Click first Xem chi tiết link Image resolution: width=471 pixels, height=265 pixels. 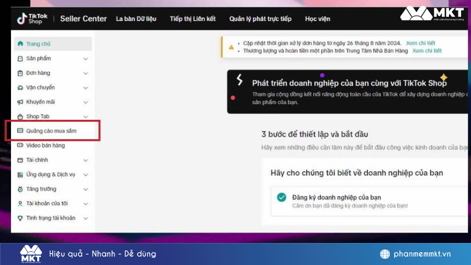[420, 43]
